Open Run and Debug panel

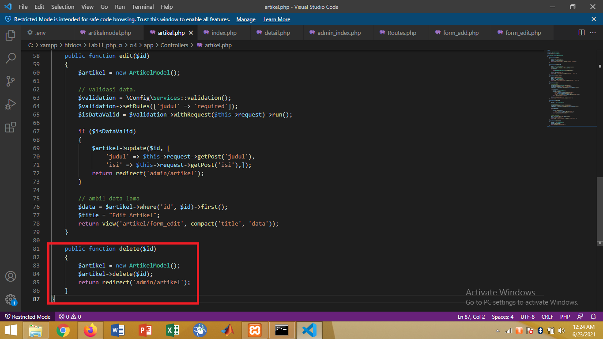coord(11,104)
